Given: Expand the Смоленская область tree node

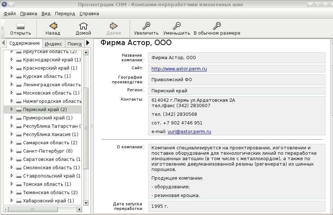Looking at the screenshot, I should (x=12, y=167).
